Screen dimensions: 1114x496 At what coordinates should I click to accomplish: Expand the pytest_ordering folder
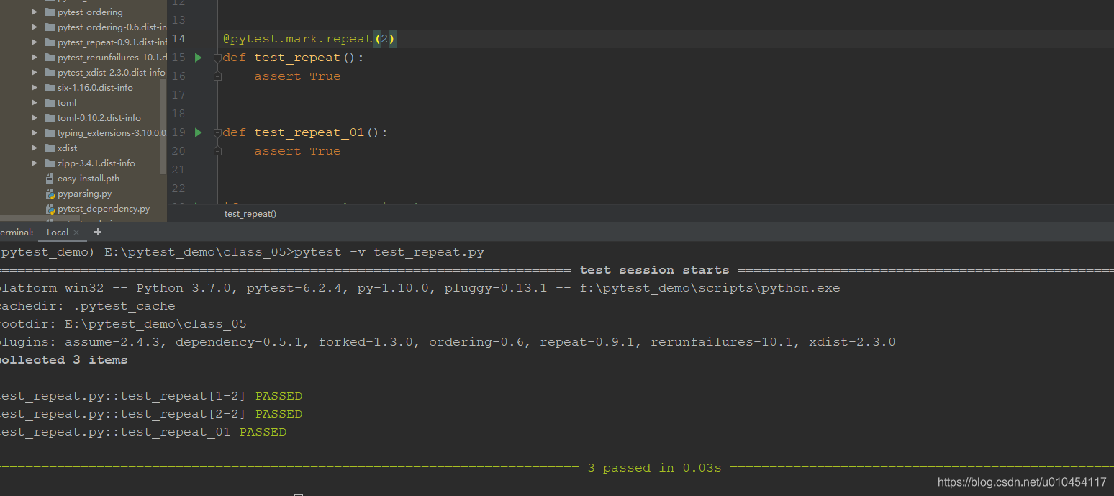tap(34, 12)
